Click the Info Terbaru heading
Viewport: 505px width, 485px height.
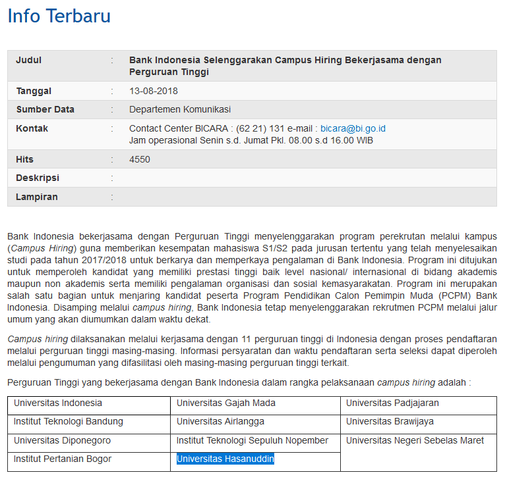(59, 16)
